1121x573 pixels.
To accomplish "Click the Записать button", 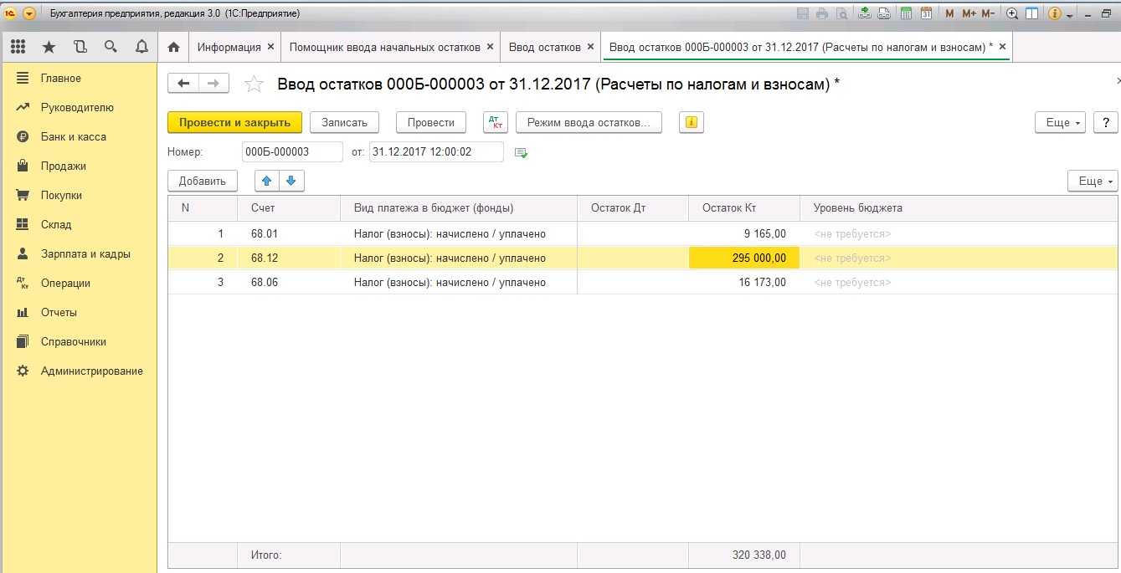I will [x=344, y=122].
